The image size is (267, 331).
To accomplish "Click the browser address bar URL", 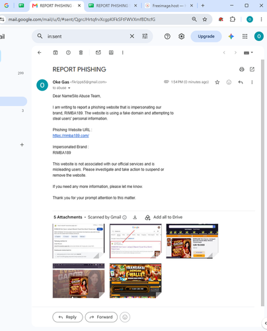I will (x=81, y=19).
